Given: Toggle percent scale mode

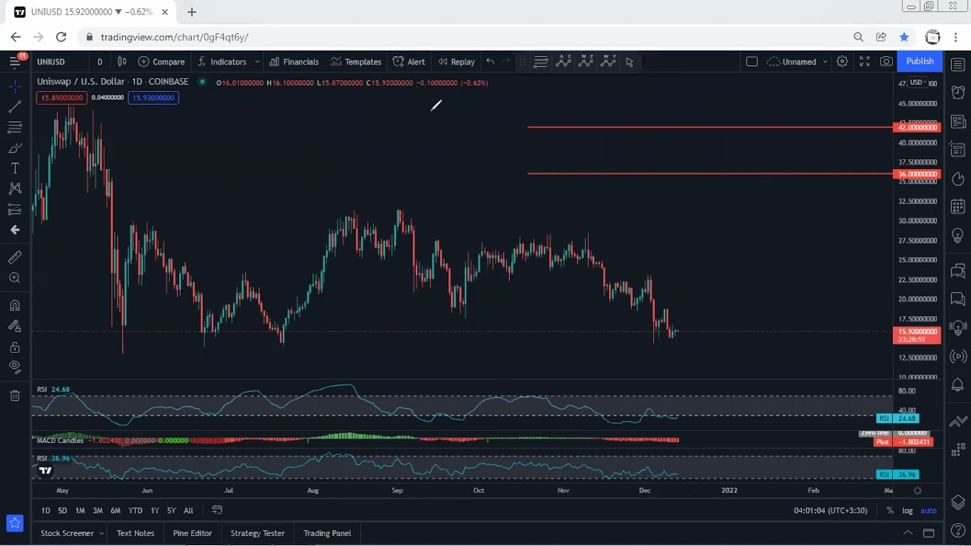Looking at the screenshot, I should 890,510.
